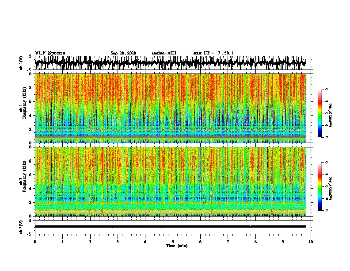
Task: Click the "-5" tick on ch.3(V) axis
Action: tap(30, 234)
